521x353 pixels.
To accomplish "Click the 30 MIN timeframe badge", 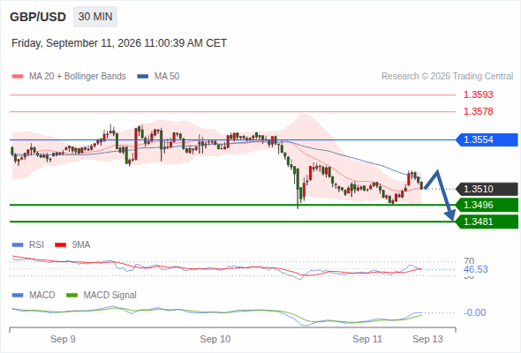I will tap(95, 17).
